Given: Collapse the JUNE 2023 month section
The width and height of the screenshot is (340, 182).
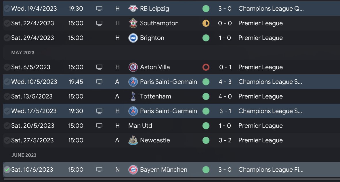Looking at the screenshot, I should tap(24, 155).
